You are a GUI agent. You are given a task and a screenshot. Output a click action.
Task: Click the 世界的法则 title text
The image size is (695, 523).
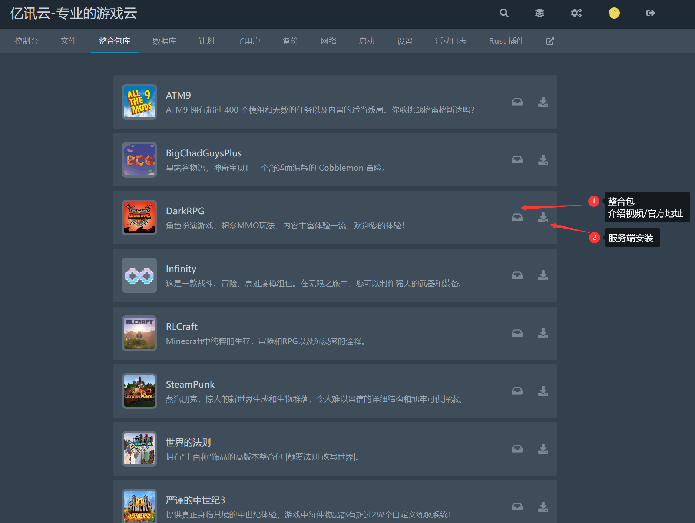[188, 442]
